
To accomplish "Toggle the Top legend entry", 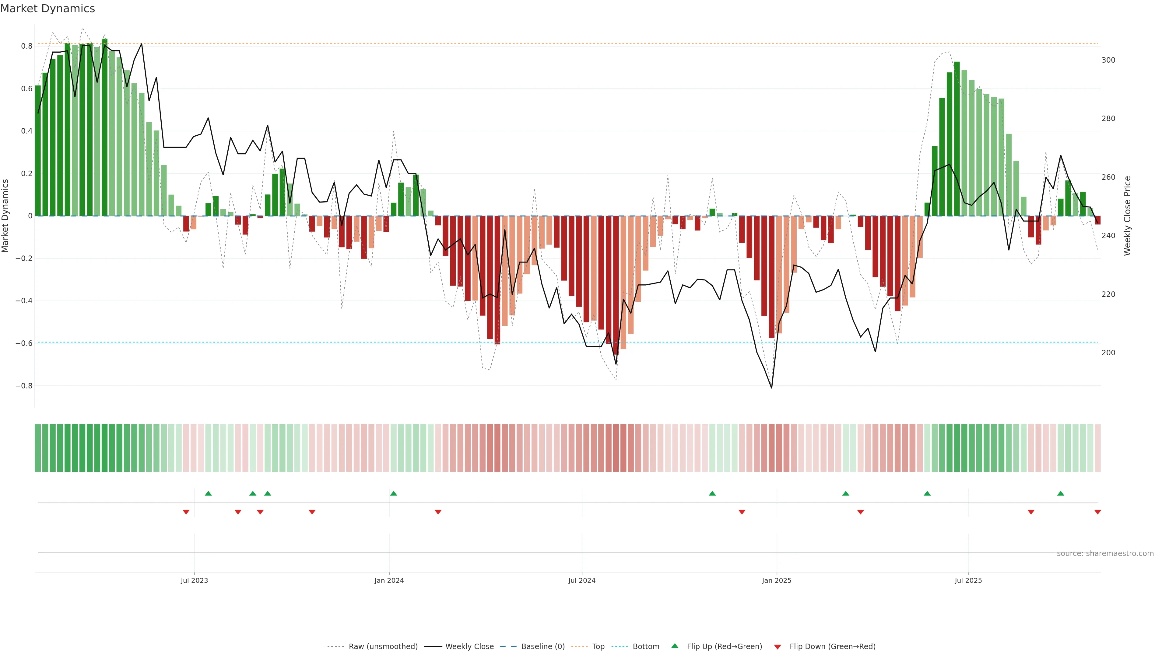I will click(598, 647).
